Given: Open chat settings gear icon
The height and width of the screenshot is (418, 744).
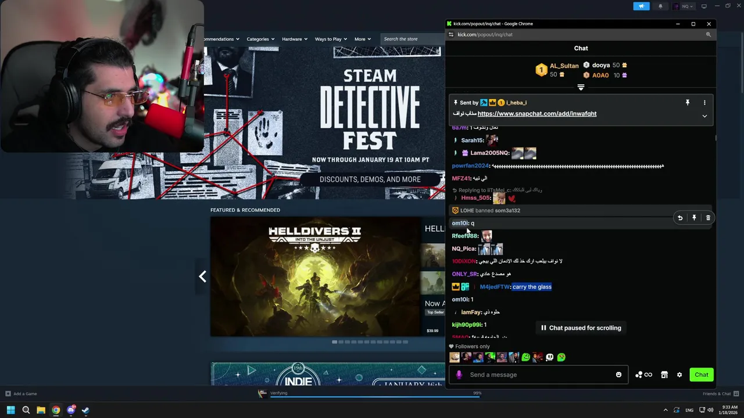Looking at the screenshot, I should click(x=679, y=374).
